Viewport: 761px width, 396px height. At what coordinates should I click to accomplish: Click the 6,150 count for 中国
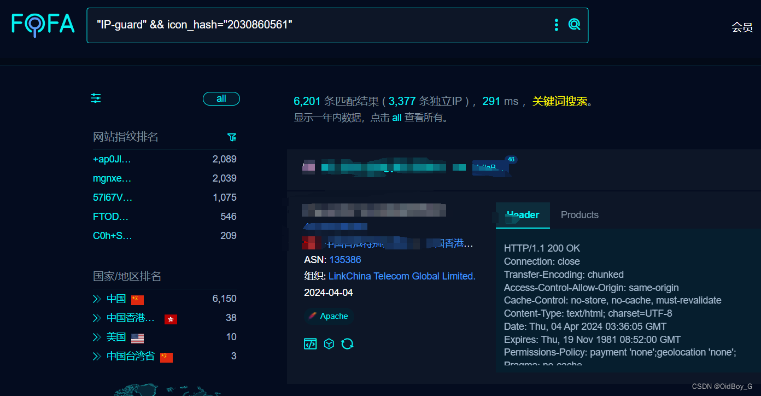(x=225, y=299)
